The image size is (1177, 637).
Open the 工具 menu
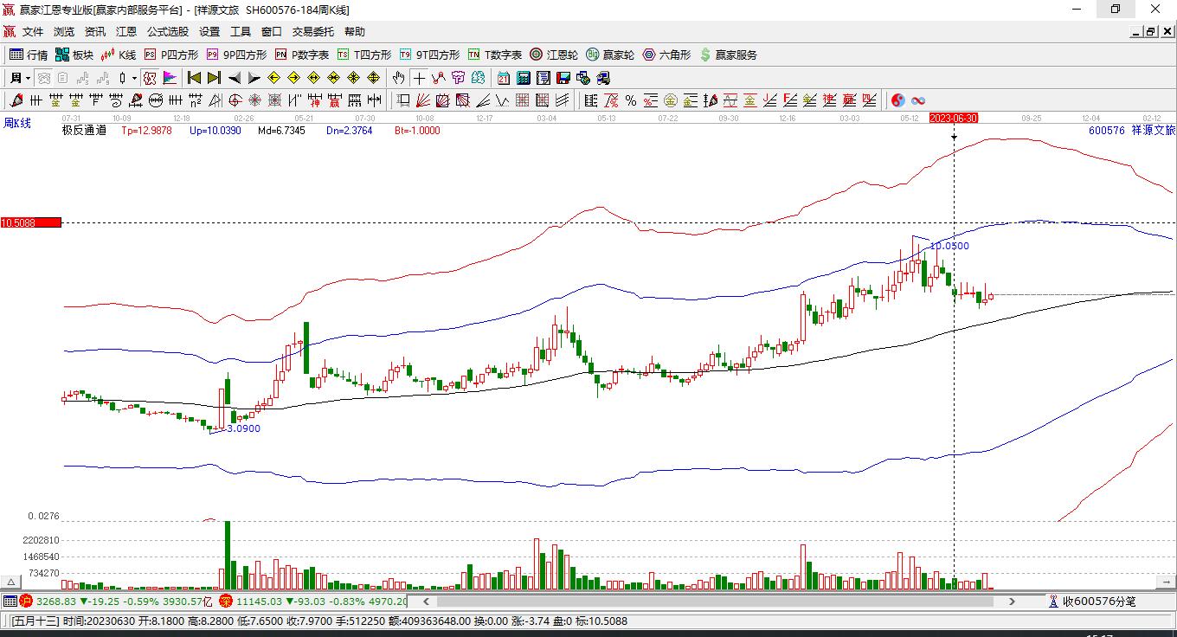click(x=241, y=32)
